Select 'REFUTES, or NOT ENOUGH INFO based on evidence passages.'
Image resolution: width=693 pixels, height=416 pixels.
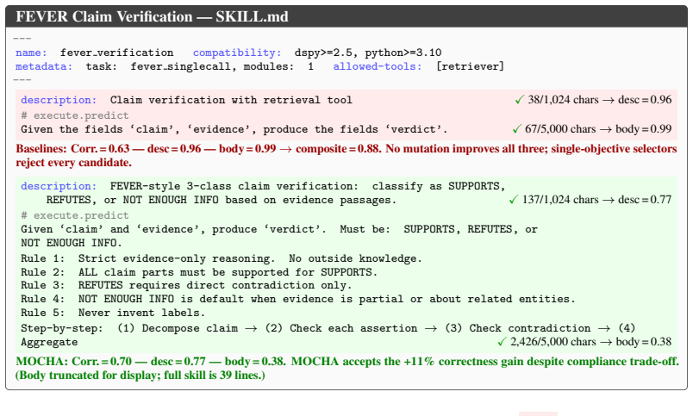coord(222,200)
